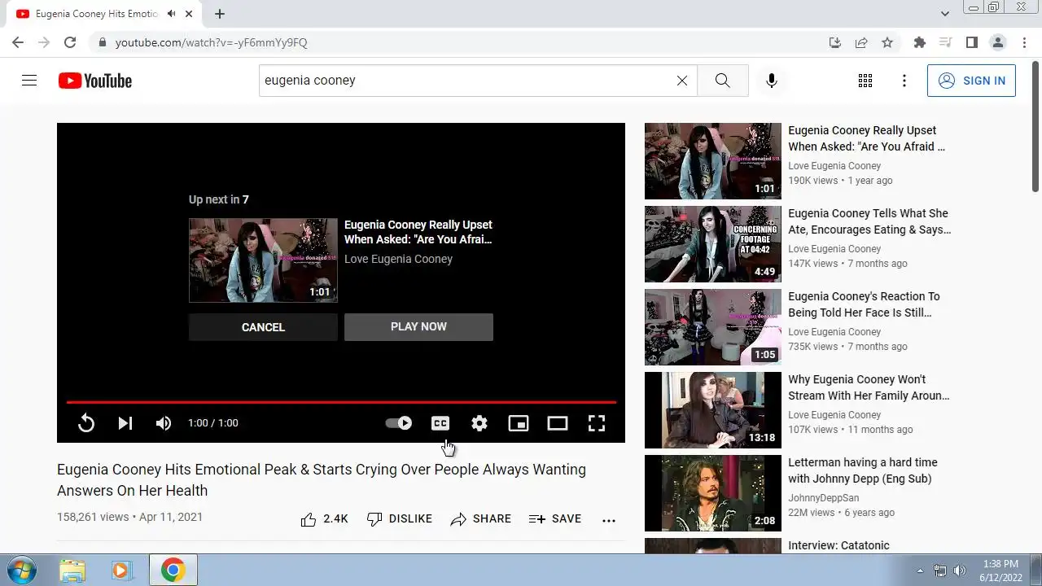Open a new tab with plus button
Image resolution: width=1042 pixels, height=586 pixels.
point(220,14)
